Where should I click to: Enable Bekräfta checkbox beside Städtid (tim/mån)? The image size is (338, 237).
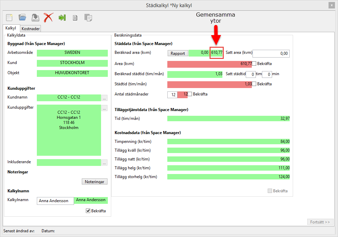point(254,84)
